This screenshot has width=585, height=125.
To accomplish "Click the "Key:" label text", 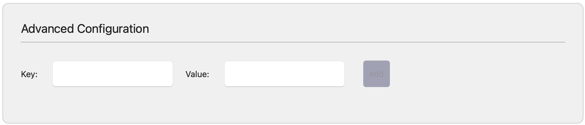I will tap(29, 74).
